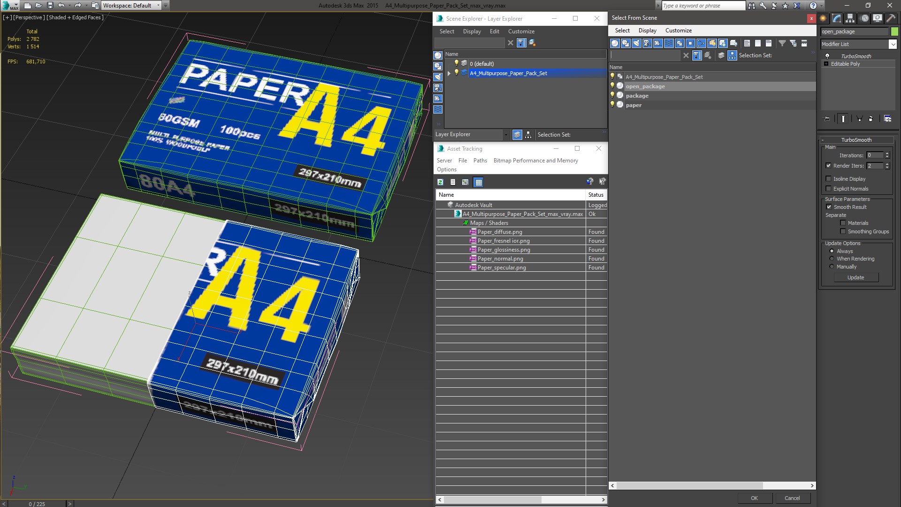
Task: Open the redo history dropdown arrow
Action: 86,6
